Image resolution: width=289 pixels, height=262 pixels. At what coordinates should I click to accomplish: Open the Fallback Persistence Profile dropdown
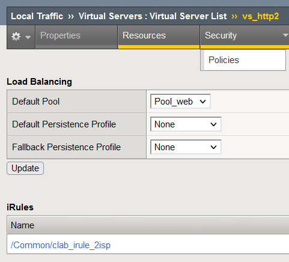[x=186, y=147]
